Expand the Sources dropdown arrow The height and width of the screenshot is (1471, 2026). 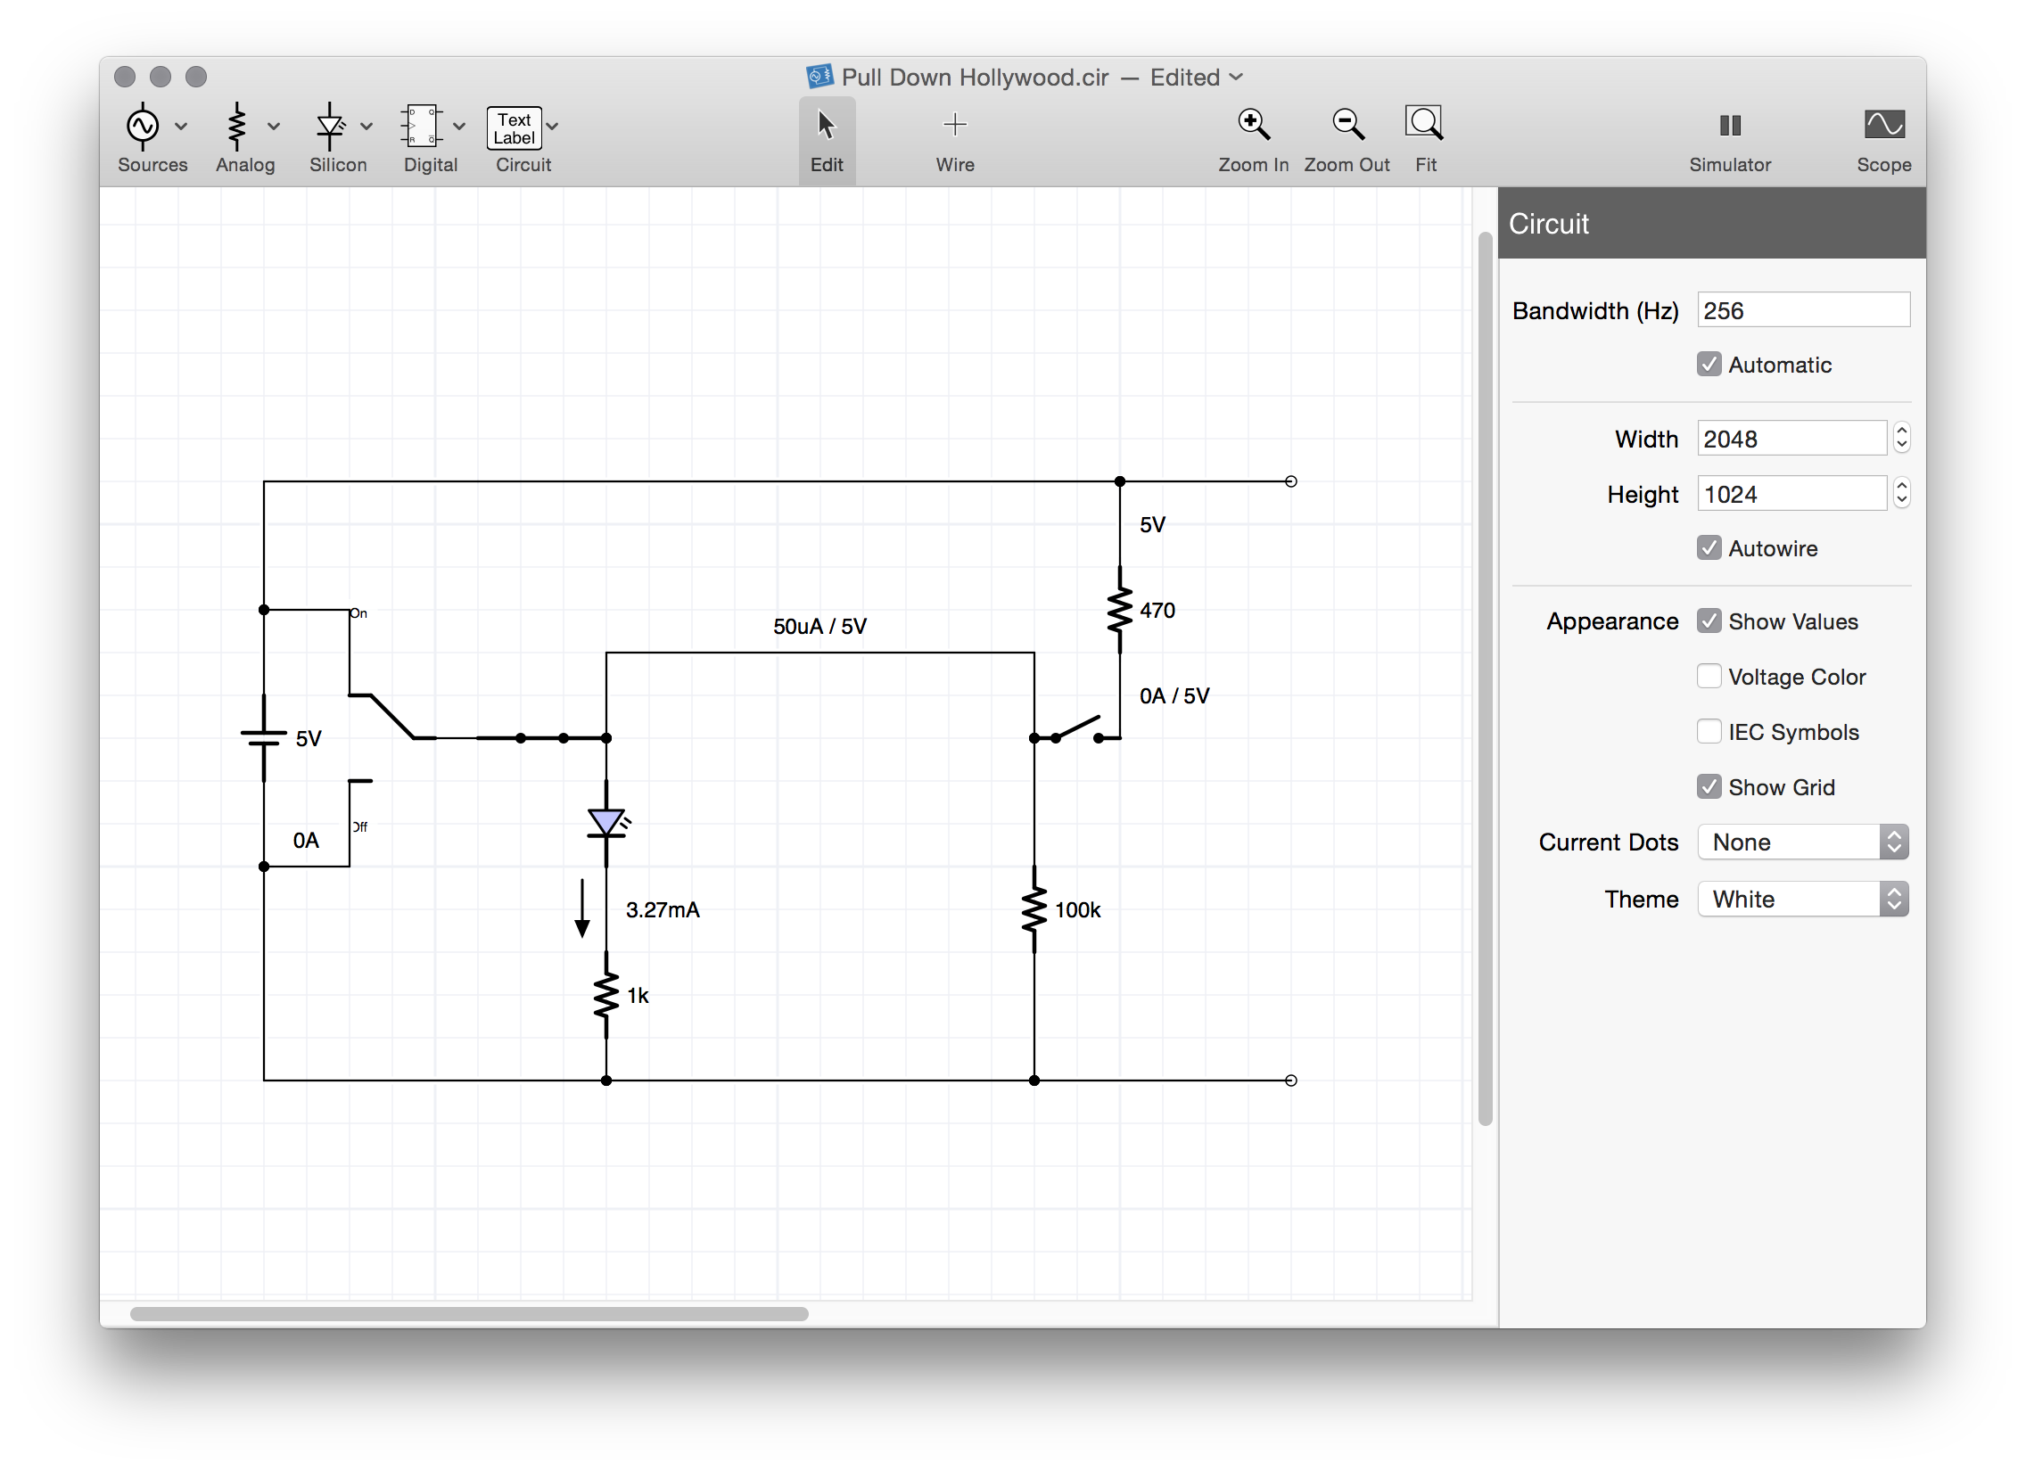point(181,127)
